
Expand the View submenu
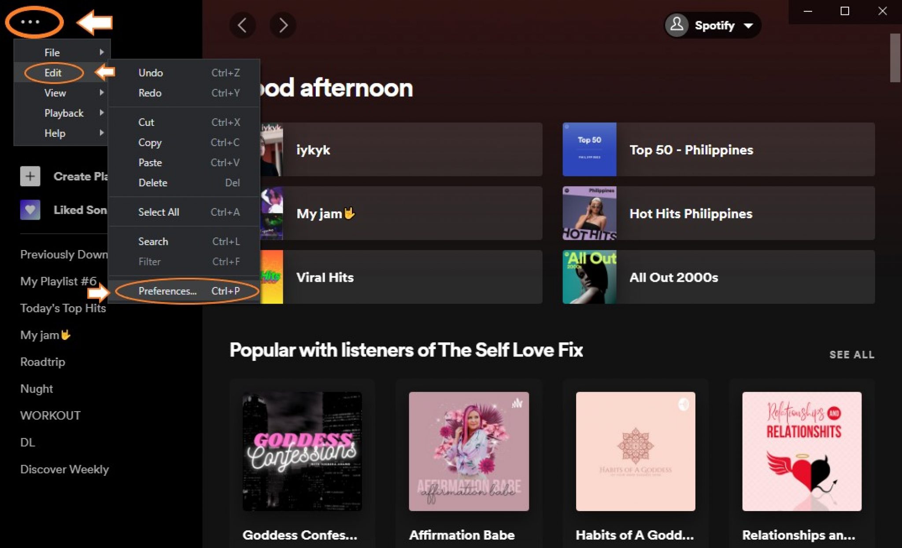coord(55,92)
